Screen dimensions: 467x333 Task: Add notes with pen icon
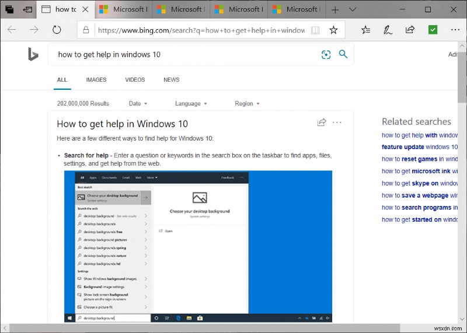[388, 30]
